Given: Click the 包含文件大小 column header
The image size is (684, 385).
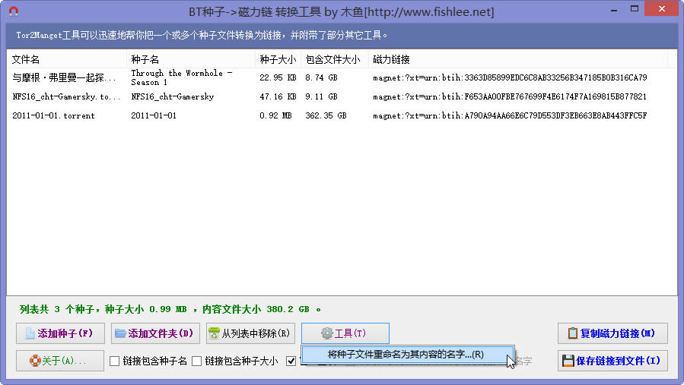Looking at the screenshot, I should pos(334,59).
